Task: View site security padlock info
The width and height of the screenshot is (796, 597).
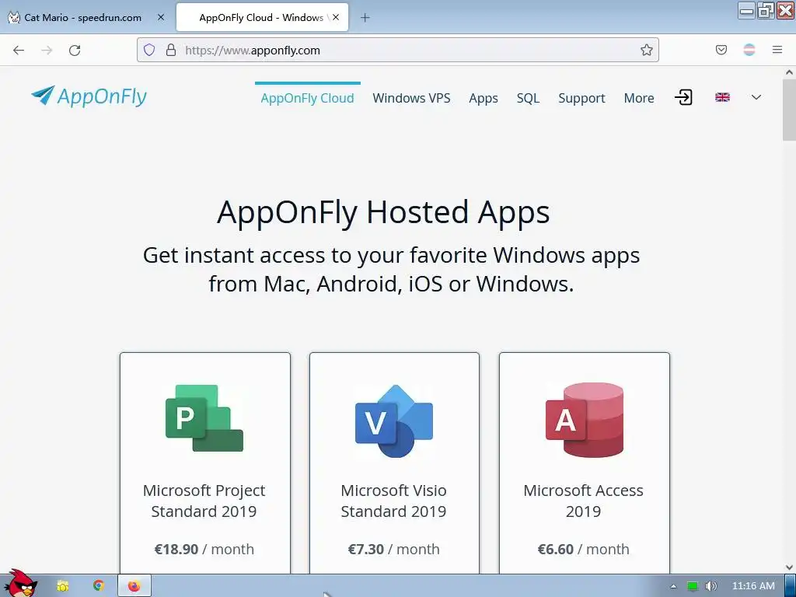Action: (x=171, y=50)
